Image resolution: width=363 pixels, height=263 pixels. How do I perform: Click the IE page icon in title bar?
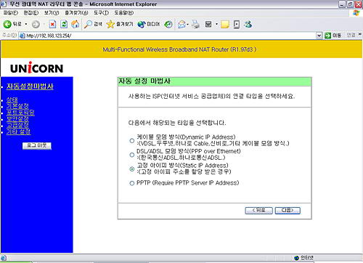tap(3, 4)
